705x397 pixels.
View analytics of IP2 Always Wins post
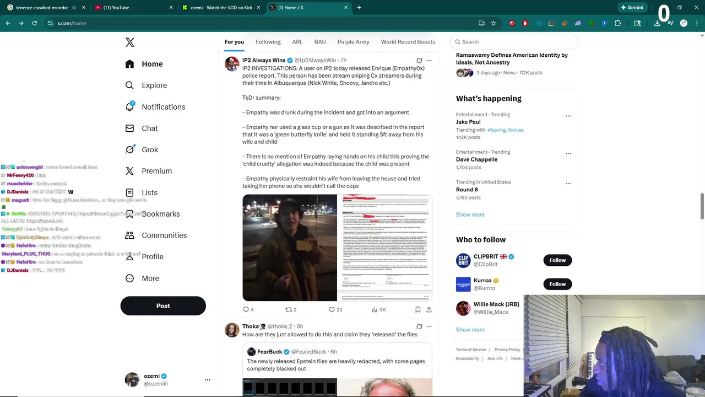coord(379,310)
